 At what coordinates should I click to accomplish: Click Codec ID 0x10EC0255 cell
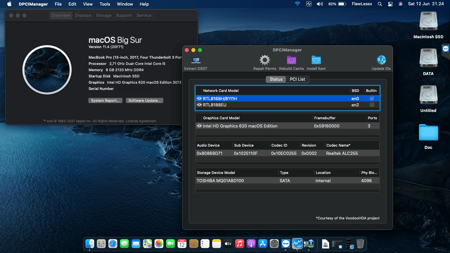(284, 153)
